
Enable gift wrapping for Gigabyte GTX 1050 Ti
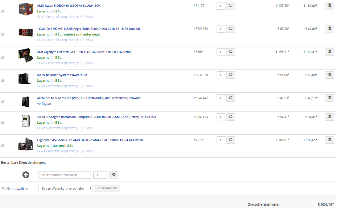tap(38, 63)
